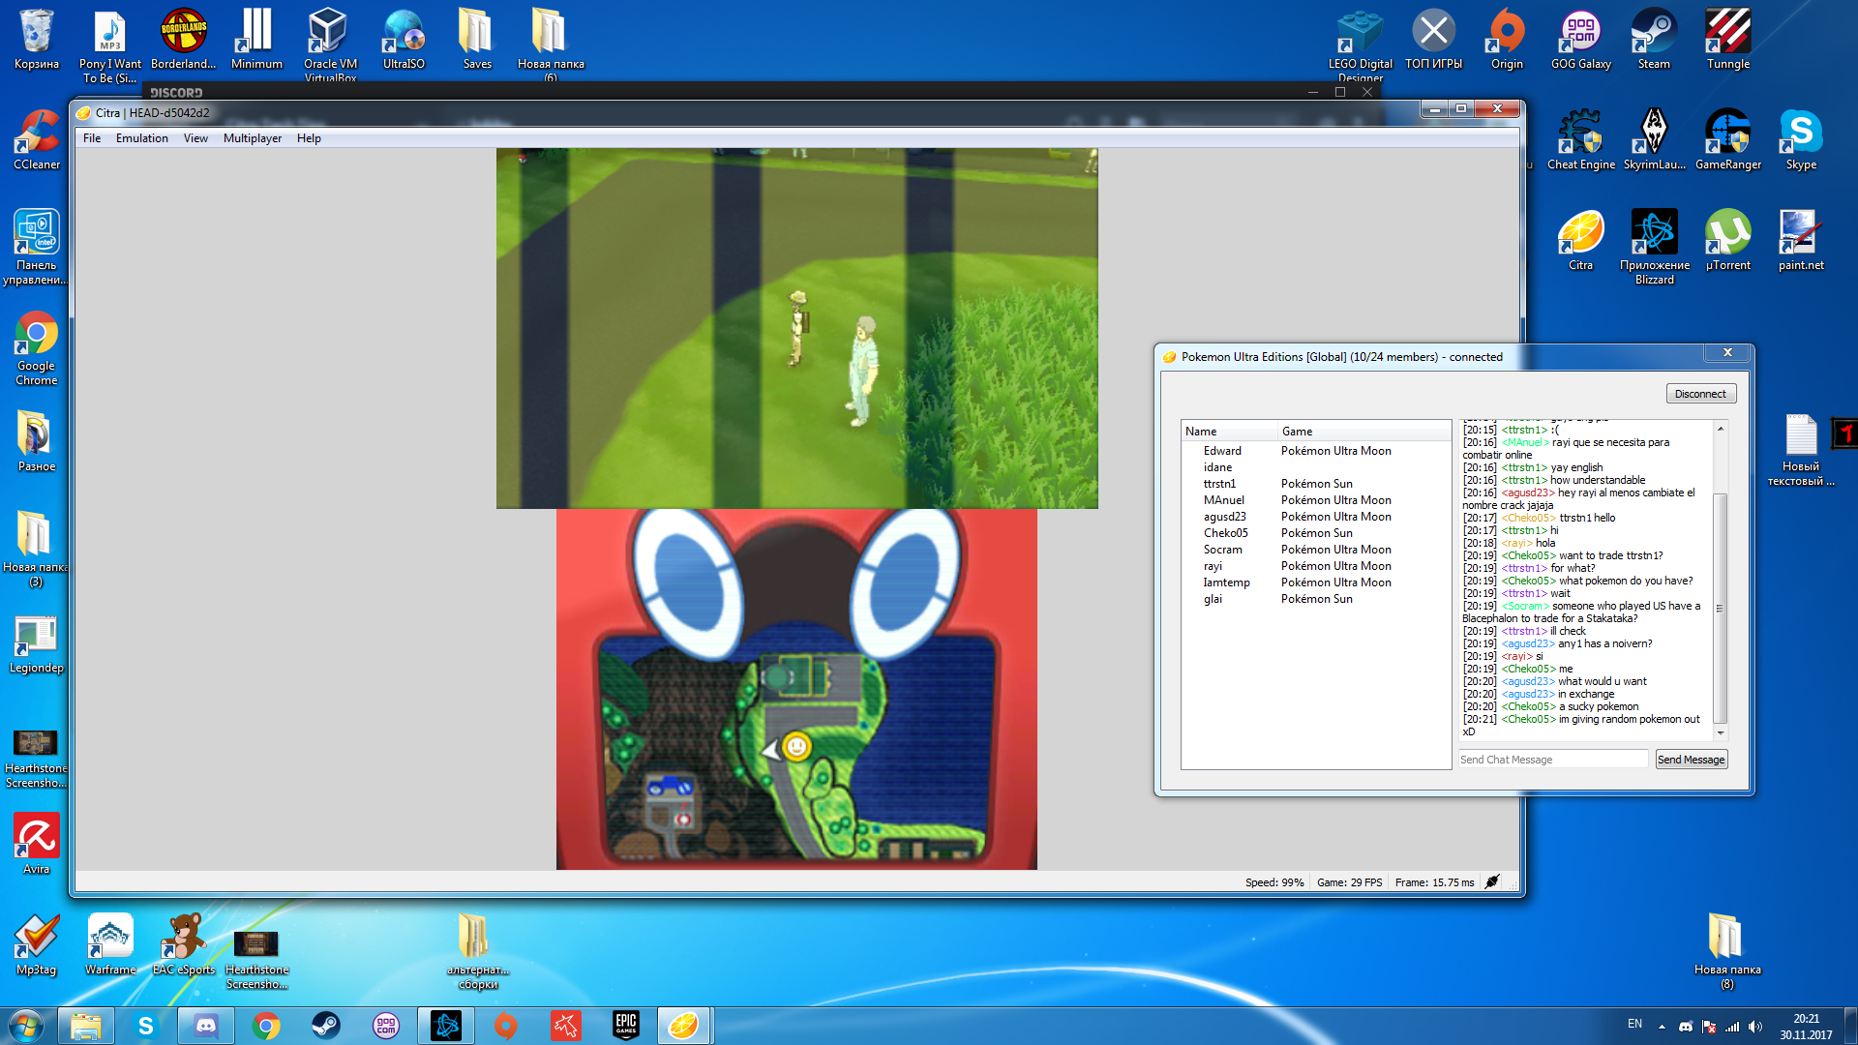1858x1045 pixels.
Task: Open the CCleaner desktop shortcut
Action: point(37,139)
